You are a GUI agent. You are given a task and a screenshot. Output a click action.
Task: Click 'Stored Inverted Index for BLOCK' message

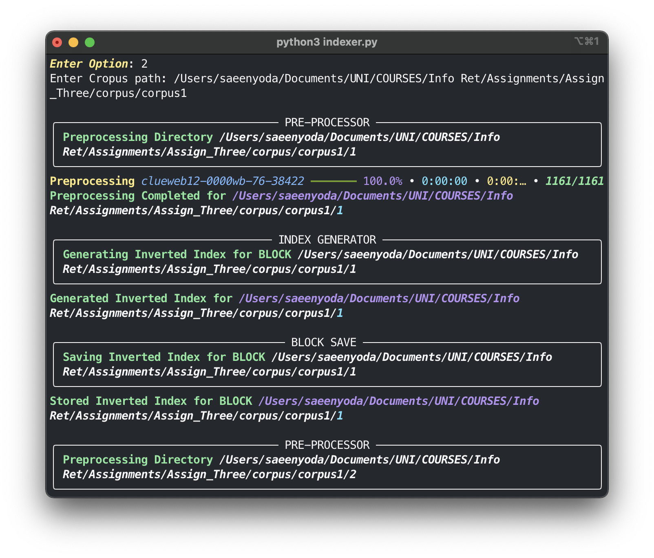pyautogui.click(x=151, y=401)
